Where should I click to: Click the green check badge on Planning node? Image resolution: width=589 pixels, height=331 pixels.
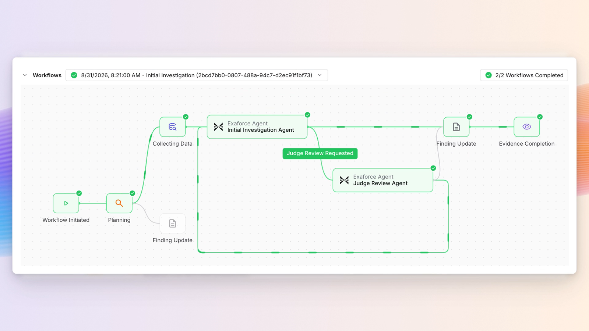[x=133, y=193]
